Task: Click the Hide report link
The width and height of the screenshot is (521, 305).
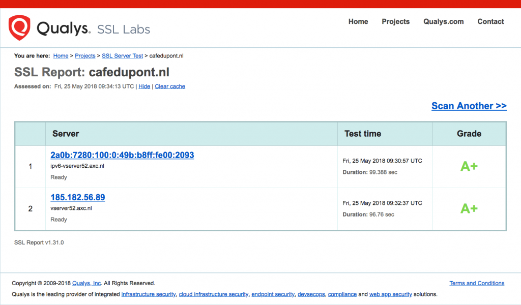Action: (x=144, y=86)
